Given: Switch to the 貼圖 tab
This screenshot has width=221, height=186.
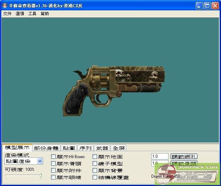Looking at the screenshot, I should click(x=69, y=148).
